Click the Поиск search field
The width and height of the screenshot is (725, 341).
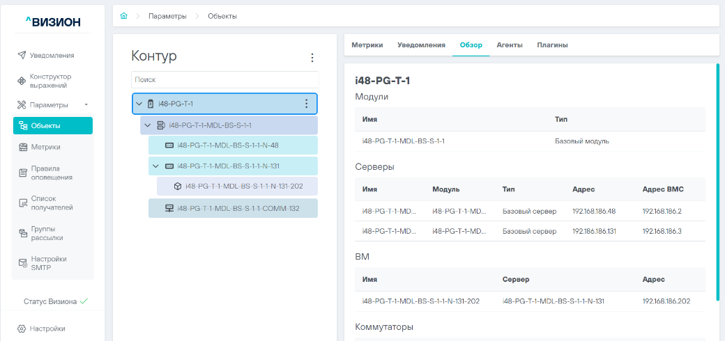point(224,80)
